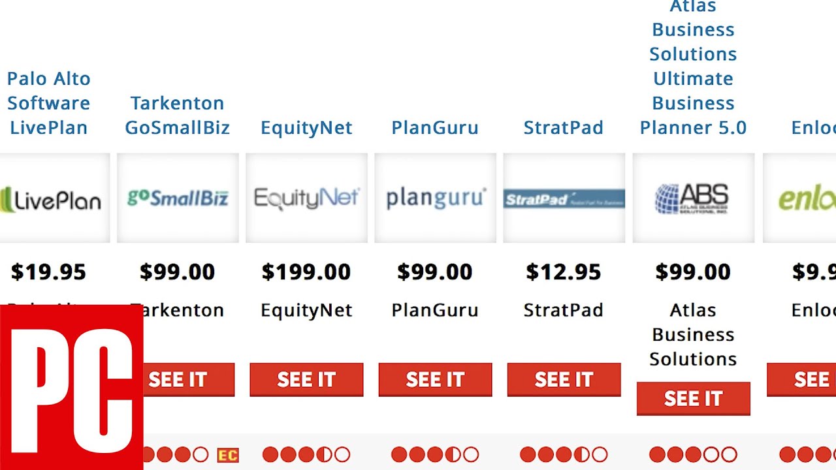Open Tarkenton GoSmallBiz title link
Screen dimensions: 836x470
pos(178,115)
